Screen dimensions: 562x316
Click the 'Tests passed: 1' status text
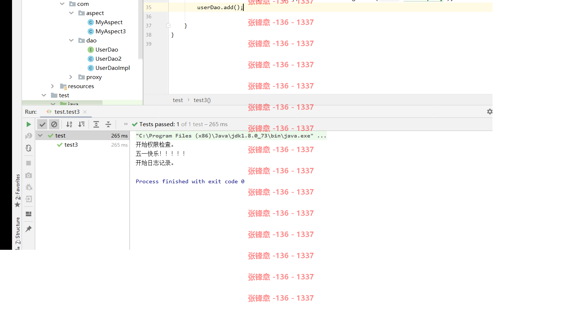click(x=159, y=124)
